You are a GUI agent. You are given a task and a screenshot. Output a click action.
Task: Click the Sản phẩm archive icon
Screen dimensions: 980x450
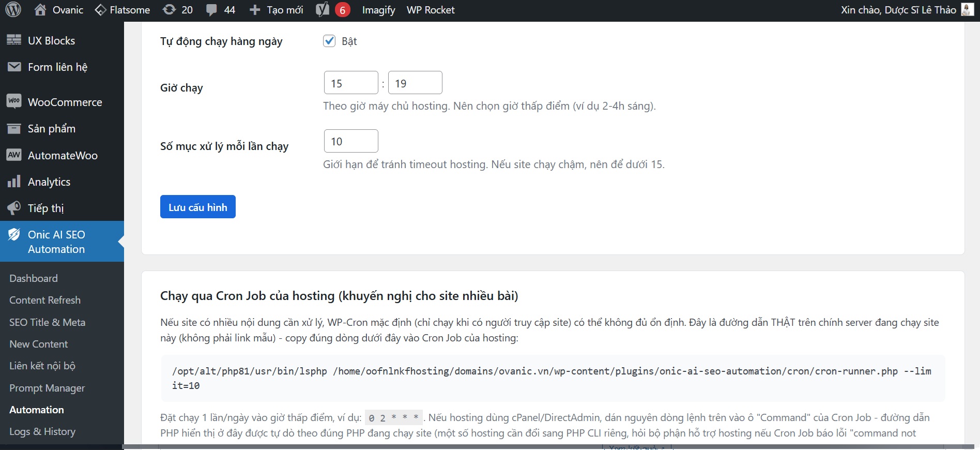pyautogui.click(x=14, y=128)
